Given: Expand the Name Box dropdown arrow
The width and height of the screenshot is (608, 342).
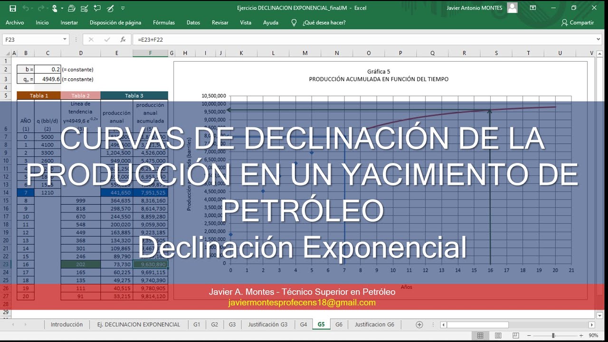Looking at the screenshot, I should pos(65,39).
